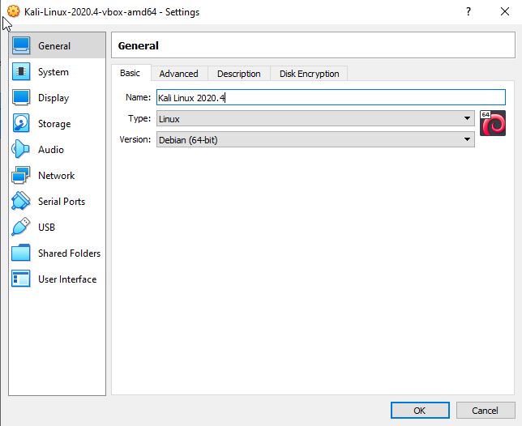Open the Display label
This screenshot has height=426, width=522.
point(53,98)
